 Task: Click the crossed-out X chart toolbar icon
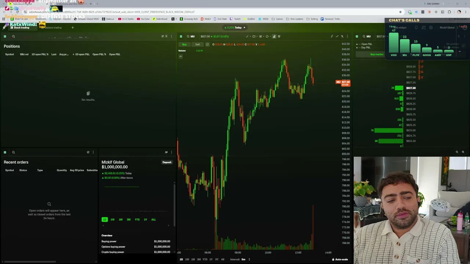point(342,36)
